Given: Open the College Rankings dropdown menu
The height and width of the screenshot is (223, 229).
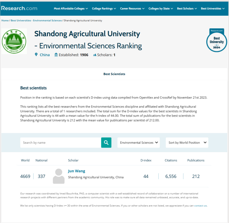Looking at the screenshot, I should click(104, 8).
